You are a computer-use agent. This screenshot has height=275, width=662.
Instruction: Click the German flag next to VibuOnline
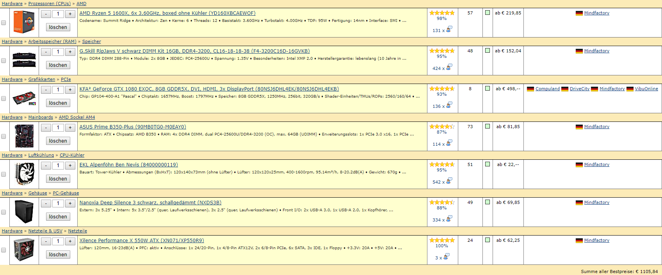(630, 89)
